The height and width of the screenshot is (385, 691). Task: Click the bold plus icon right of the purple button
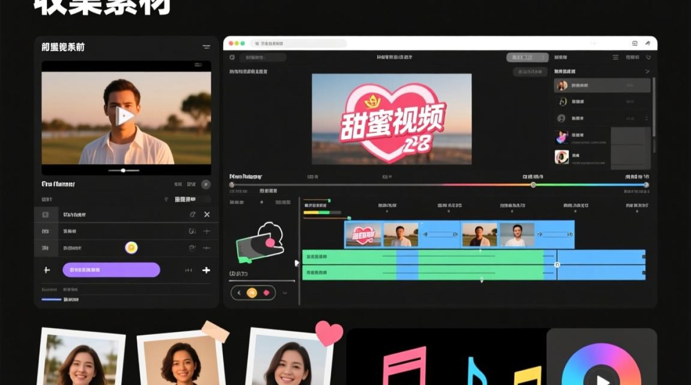(x=206, y=270)
